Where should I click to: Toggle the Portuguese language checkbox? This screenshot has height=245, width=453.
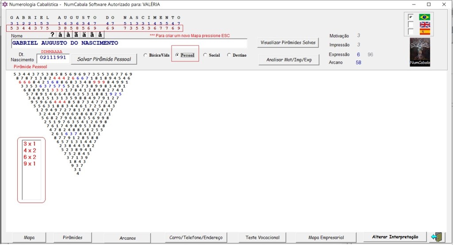point(411,17)
